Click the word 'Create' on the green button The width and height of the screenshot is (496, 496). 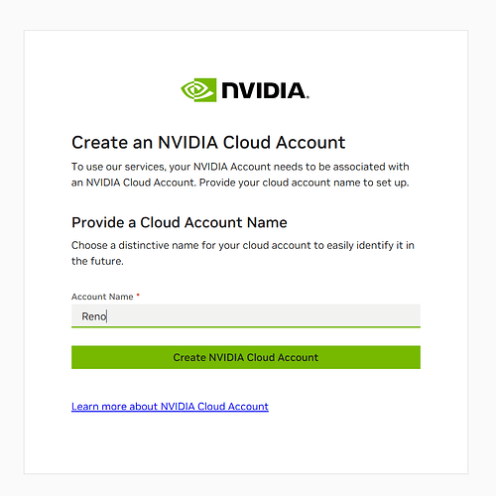(x=189, y=357)
